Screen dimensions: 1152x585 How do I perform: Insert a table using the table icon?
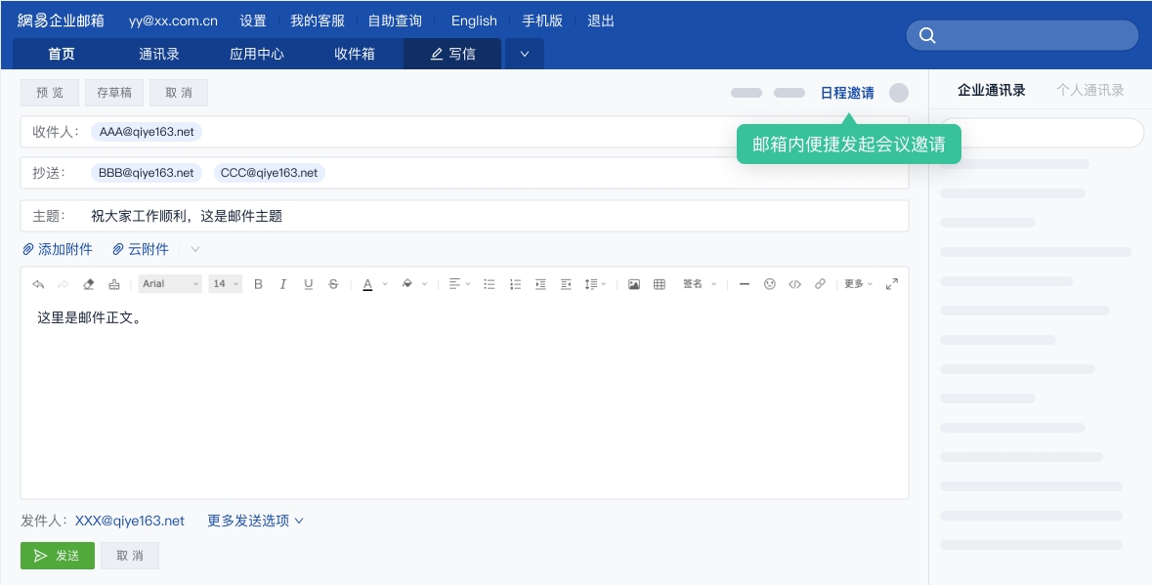click(x=660, y=284)
